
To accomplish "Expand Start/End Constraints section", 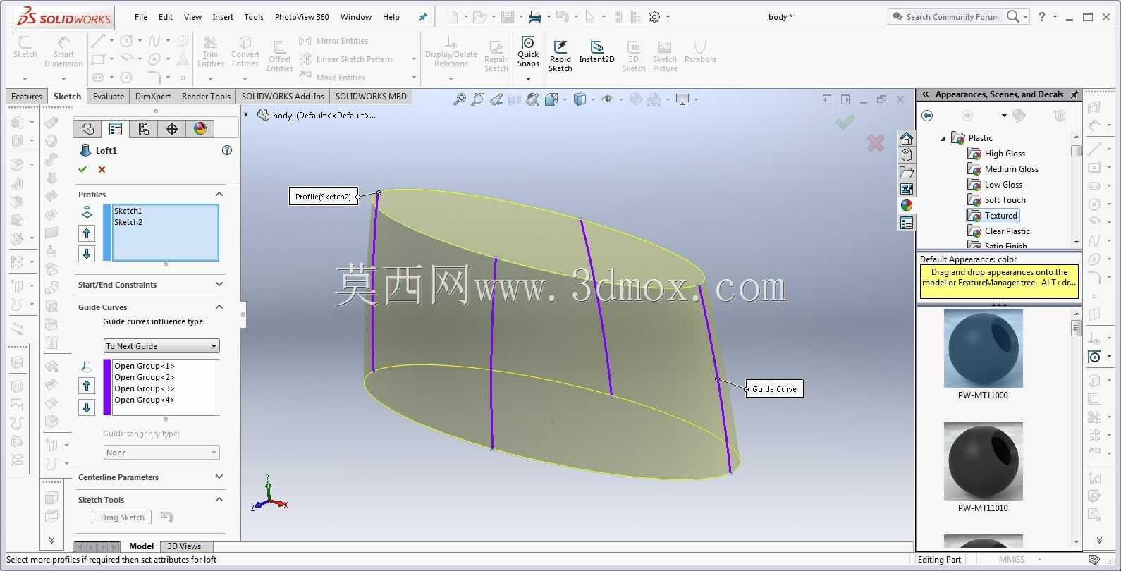I will coord(219,284).
